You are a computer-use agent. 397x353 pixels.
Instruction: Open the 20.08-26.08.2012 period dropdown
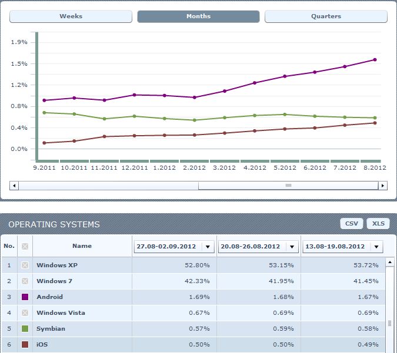(x=291, y=247)
